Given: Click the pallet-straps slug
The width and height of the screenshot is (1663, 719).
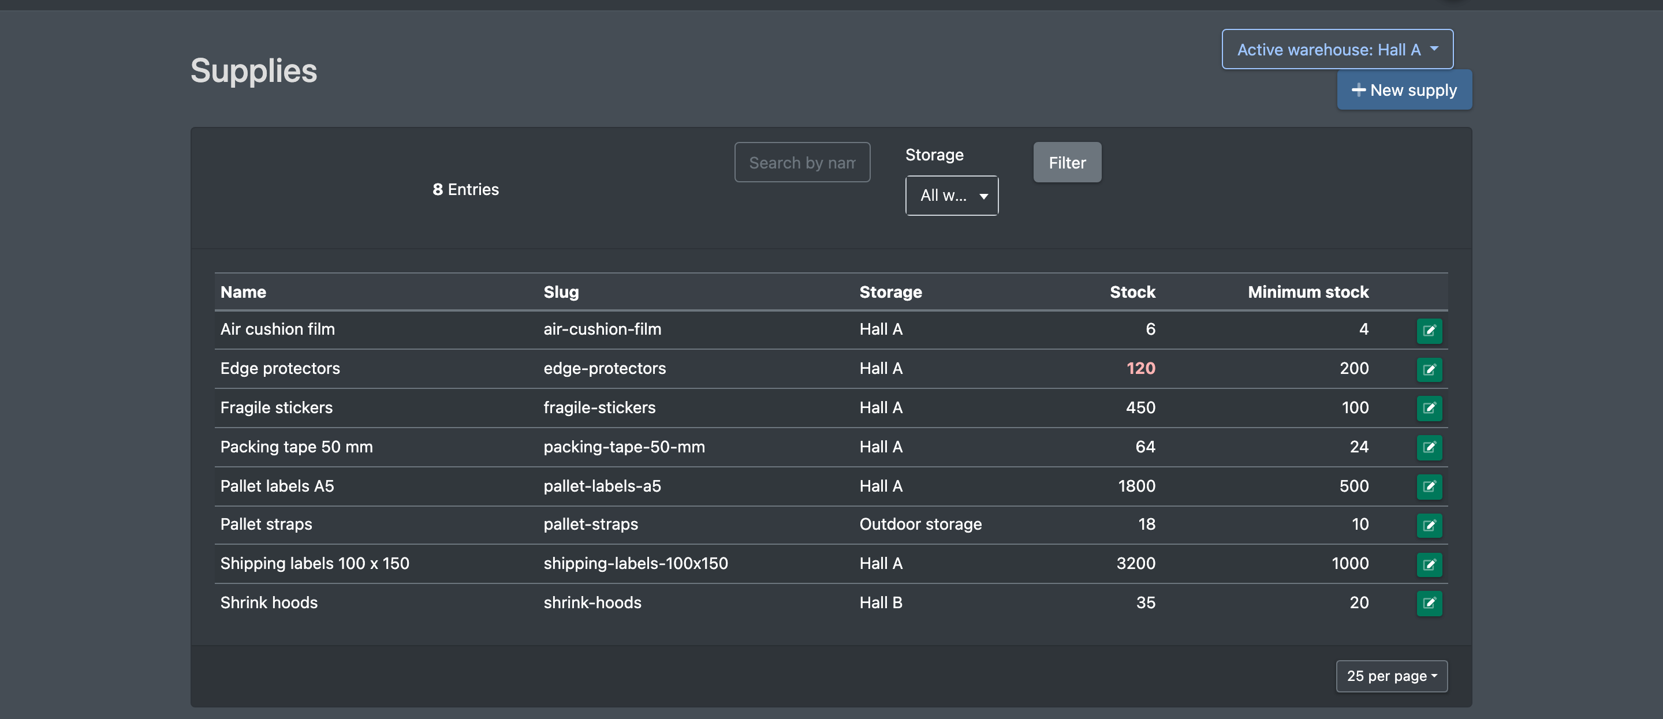Looking at the screenshot, I should (590, 524).
